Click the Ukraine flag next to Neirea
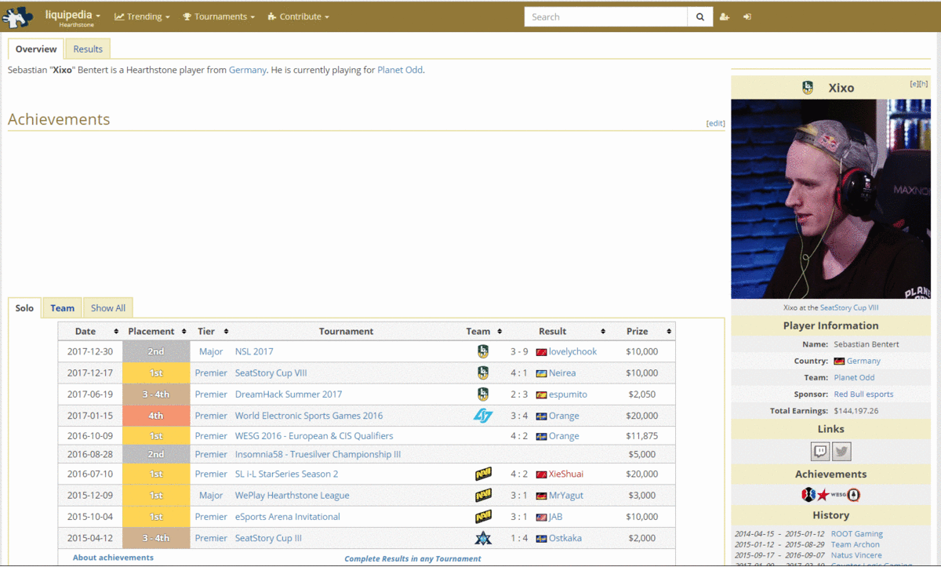941x567 pixels. click(541, 374)
